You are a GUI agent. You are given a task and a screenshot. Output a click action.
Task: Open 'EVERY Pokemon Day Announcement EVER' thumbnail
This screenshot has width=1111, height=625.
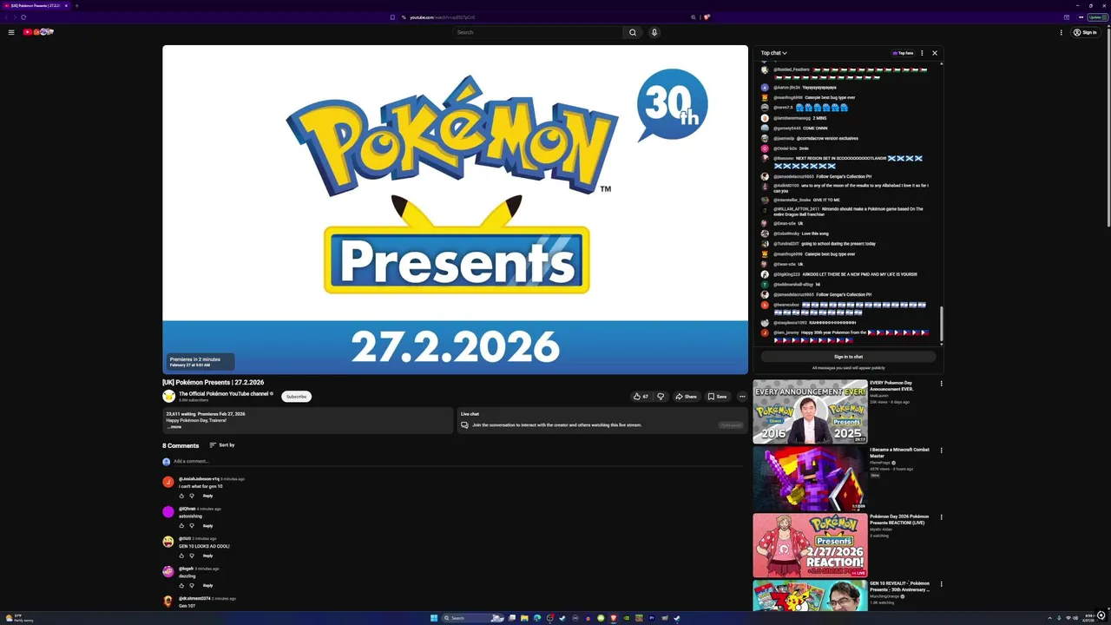point(810,411)
